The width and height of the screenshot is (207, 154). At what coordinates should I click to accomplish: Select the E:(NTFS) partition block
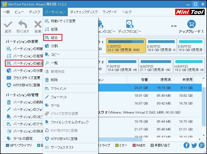tap(191, 46)
